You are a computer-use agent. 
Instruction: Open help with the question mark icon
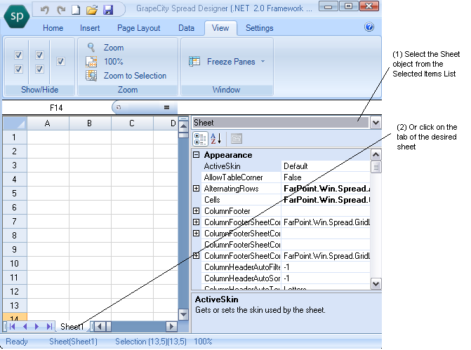[369, 27]
